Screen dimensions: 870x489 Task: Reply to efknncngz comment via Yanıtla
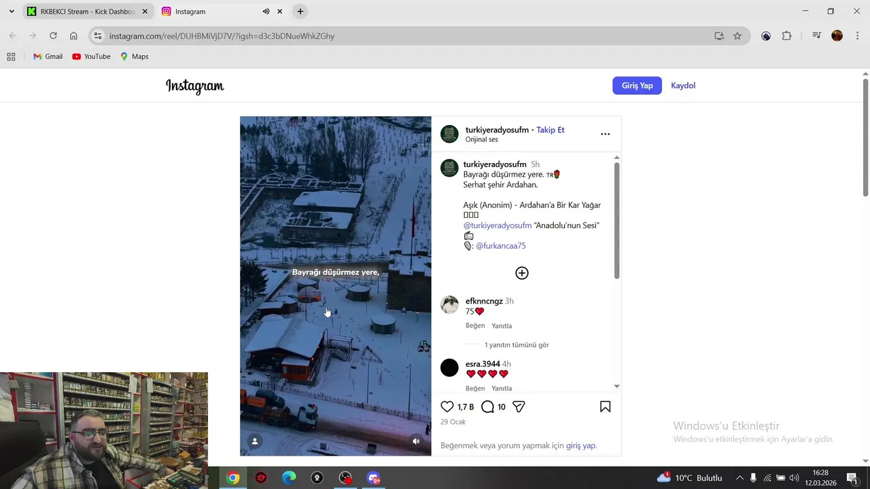coord(502,326)
